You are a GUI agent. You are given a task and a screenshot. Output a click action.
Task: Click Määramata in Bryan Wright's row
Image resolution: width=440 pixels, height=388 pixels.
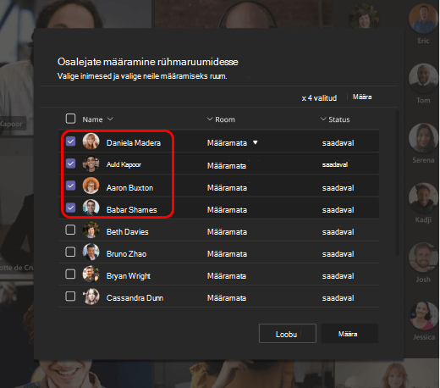[x=227, y=276]
